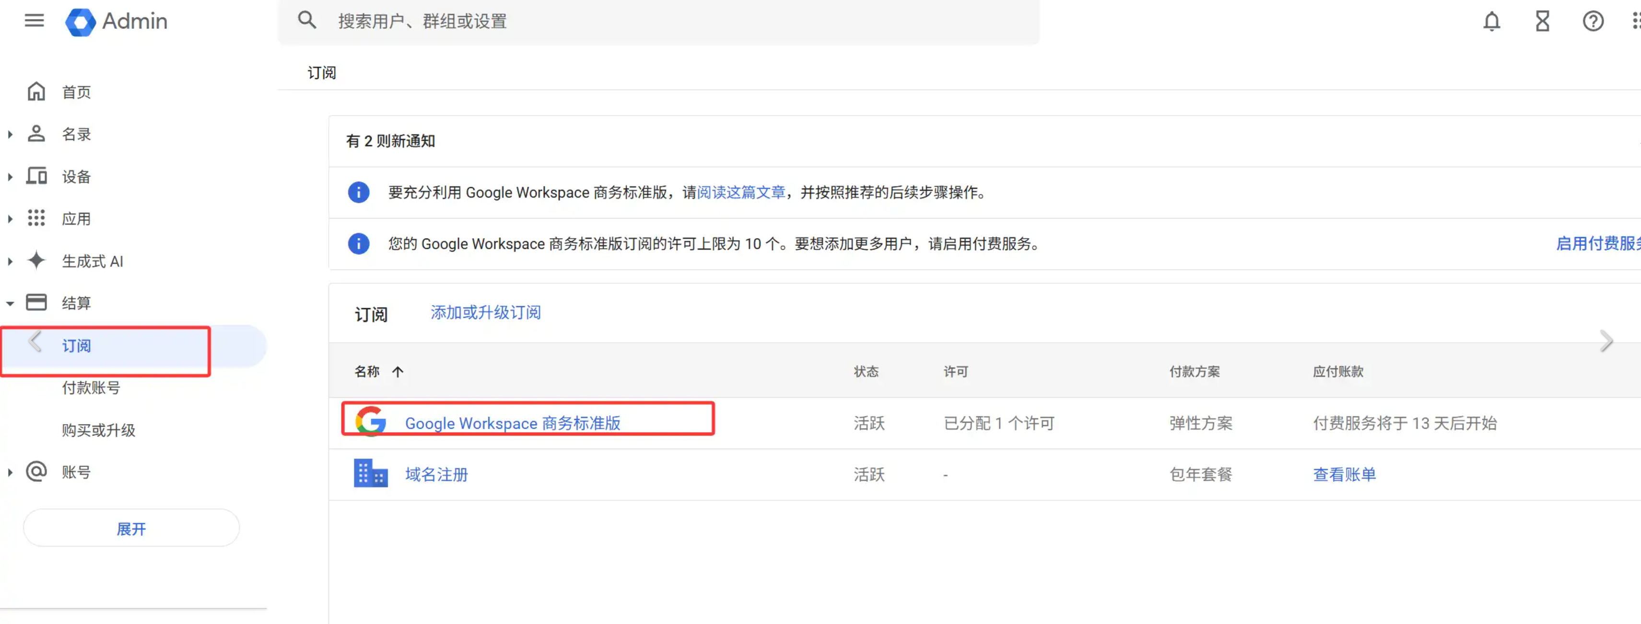
Task: Open the 域名注册 subscription link
Action: click(436, 474)
